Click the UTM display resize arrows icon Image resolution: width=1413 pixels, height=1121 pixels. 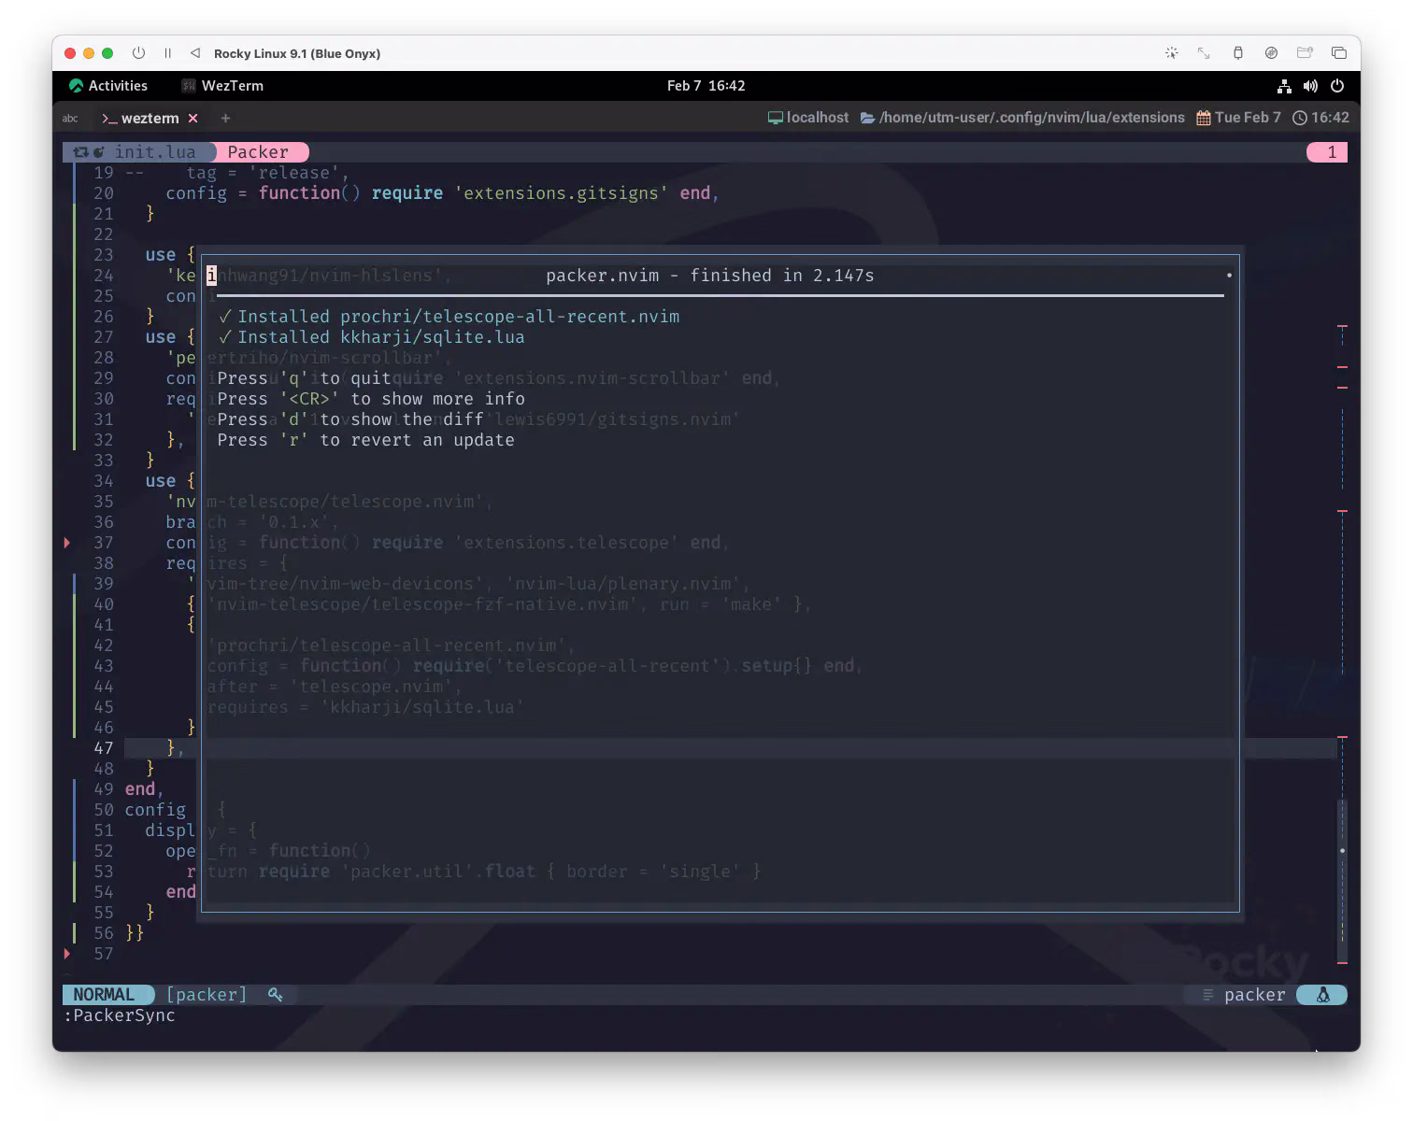pos(1204,53)
